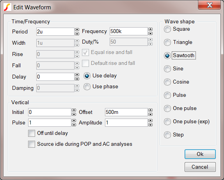Select the Use phase radio button
The image size is (224, 180).
tap(87, 87)
